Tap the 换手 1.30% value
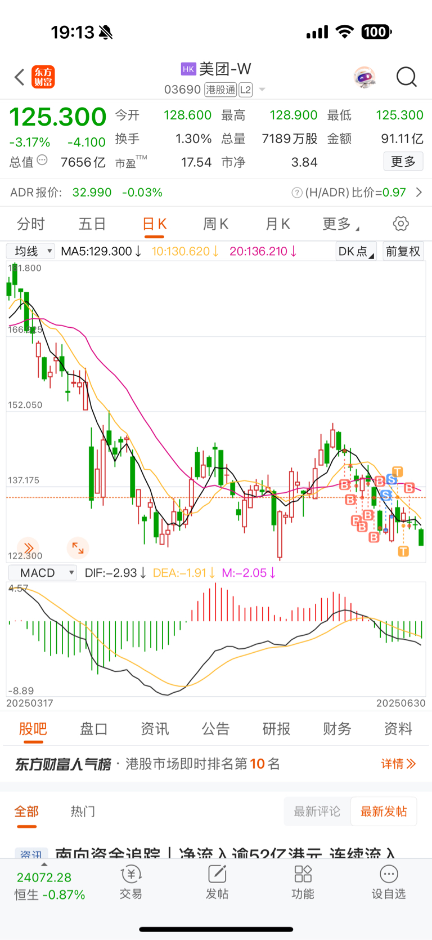432x940 pixels. (193, 139)
